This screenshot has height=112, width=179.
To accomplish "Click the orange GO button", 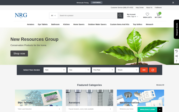I will click(x=144, y=70).
